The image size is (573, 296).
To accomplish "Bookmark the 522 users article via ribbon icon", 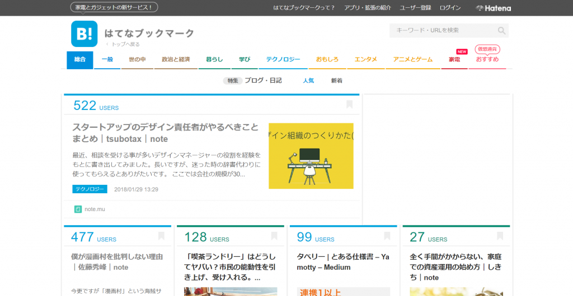I will [x=349, y=104].
